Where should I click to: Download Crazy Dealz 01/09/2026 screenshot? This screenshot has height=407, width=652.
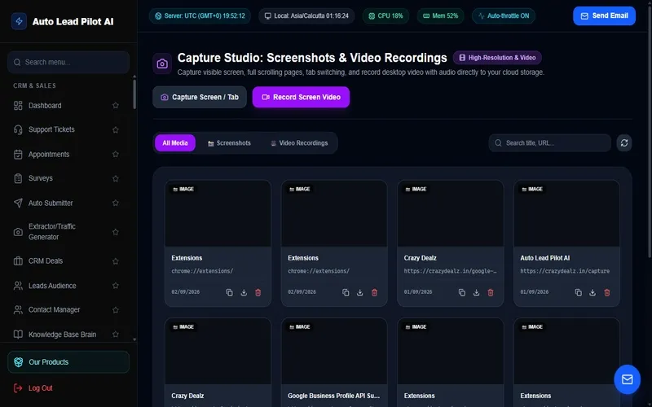point(476,292)
